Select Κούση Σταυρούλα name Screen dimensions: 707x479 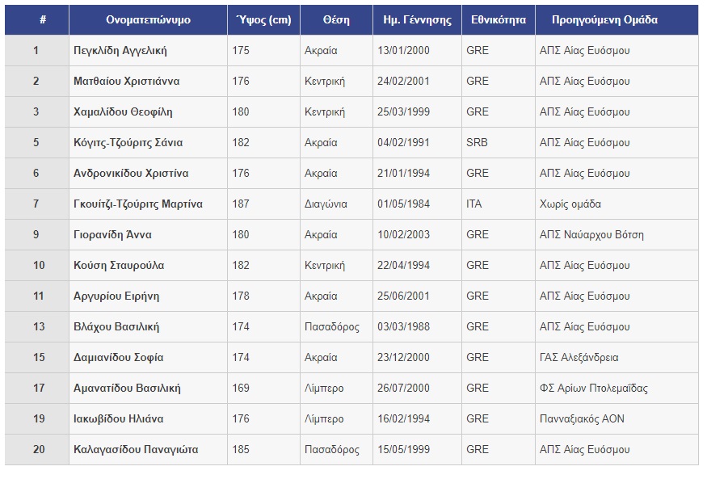(119, 266)
